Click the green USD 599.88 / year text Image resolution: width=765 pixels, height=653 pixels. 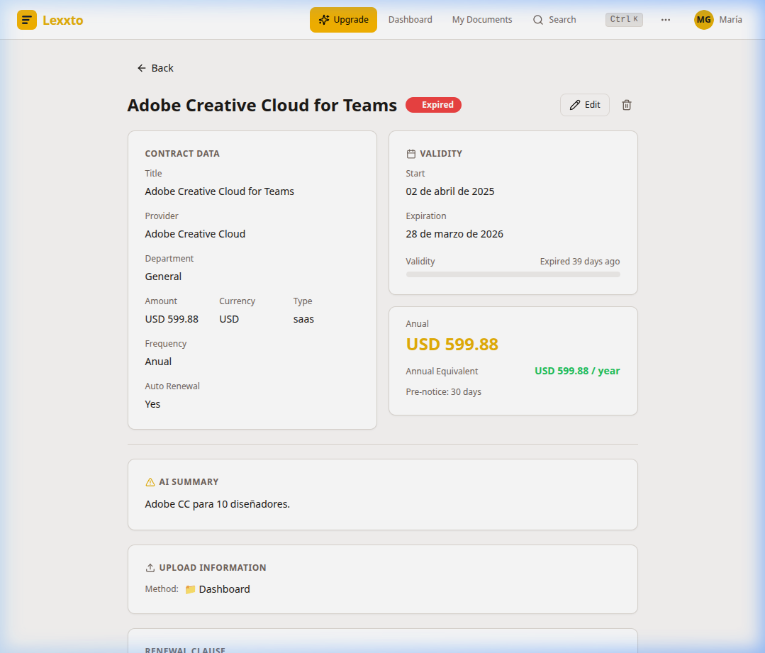pos(577,371)
